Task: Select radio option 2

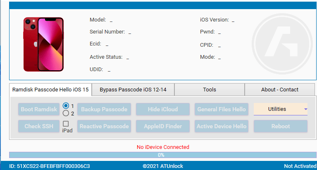Action: pos(66,113)
